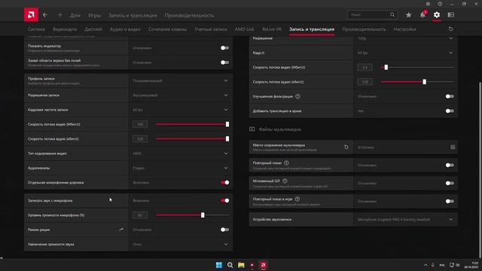Open notifications bell icon
This screenshot has height=271, width=482.
point(423,15)
